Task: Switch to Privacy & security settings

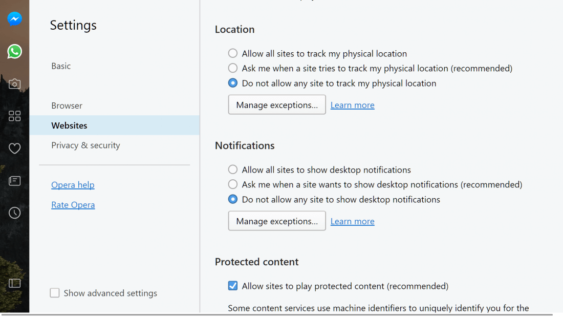Action: [85, 145]
